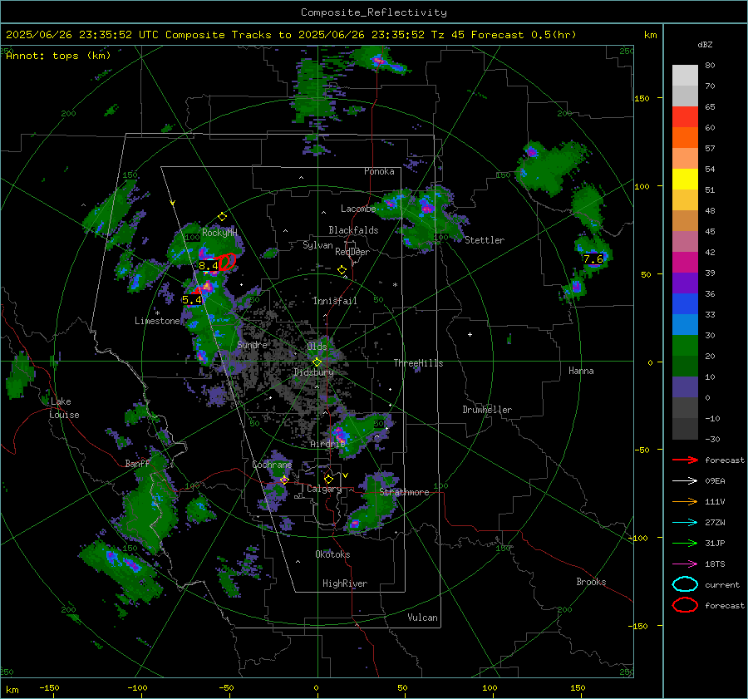The width and height of the screenshot is (748, 699).
Task: Click the RockyMH label
Action: [219, 233]
